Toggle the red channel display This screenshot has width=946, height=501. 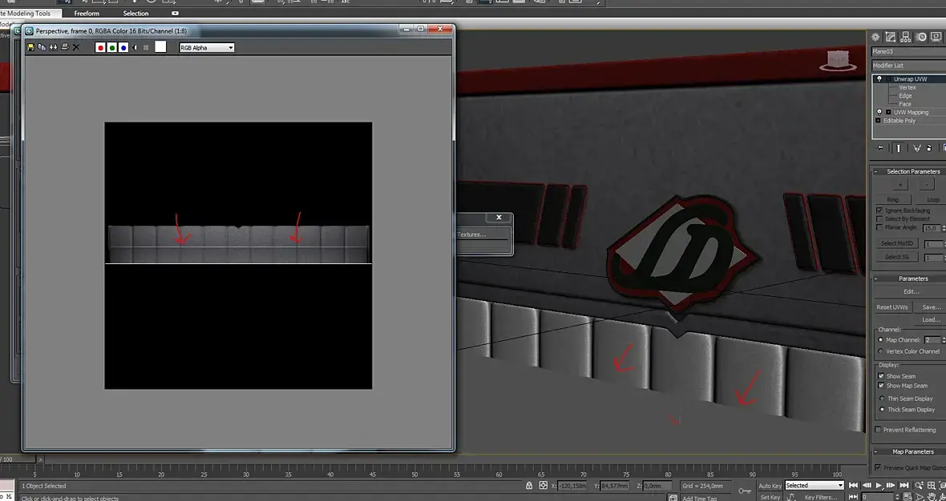[101, 47]
